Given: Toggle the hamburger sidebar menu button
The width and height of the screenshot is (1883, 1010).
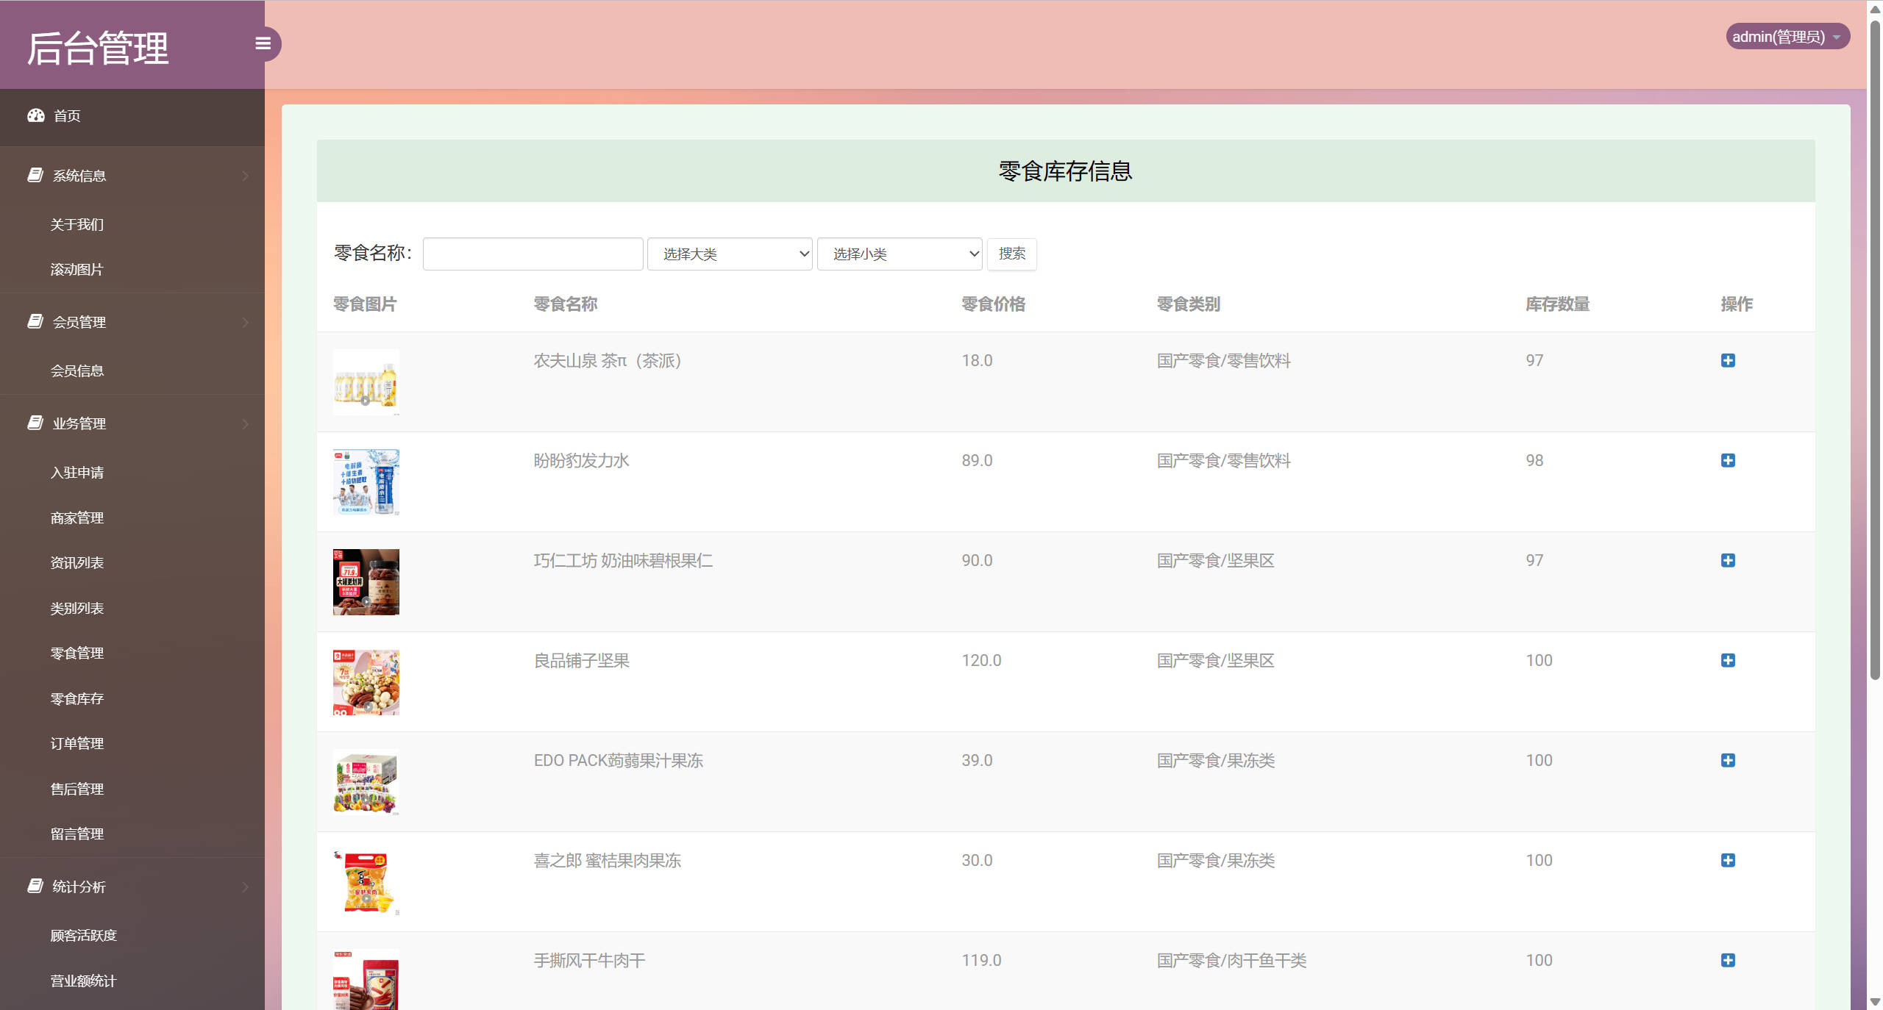Looking at the screenshot, I should point(263,44).
